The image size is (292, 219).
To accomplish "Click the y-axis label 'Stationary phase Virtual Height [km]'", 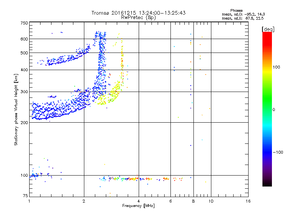I will pyautogui.click(x=16, y=110).
